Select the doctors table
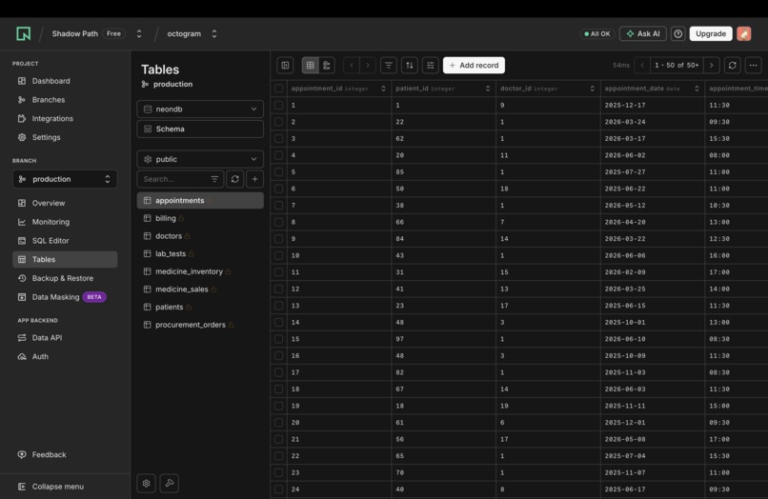 [x=200, y=236]
